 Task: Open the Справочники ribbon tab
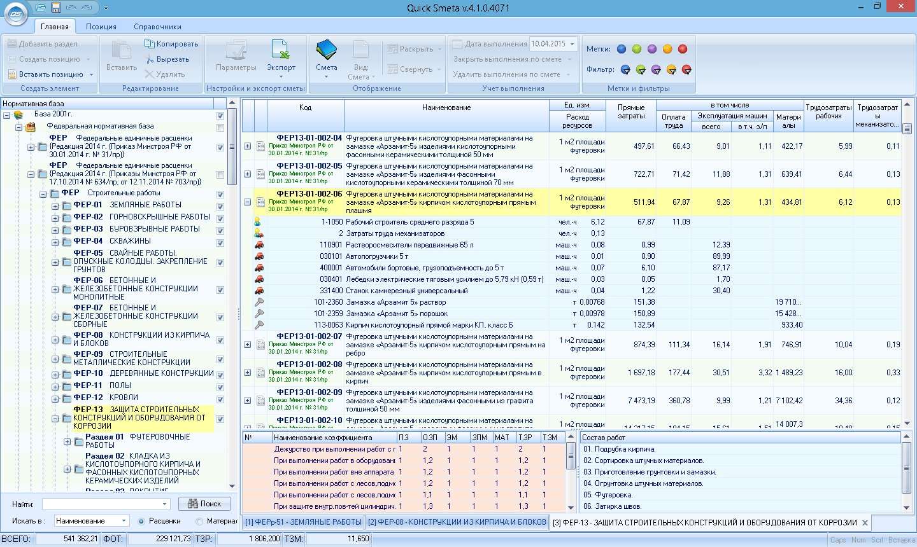(x=157, y=27)
